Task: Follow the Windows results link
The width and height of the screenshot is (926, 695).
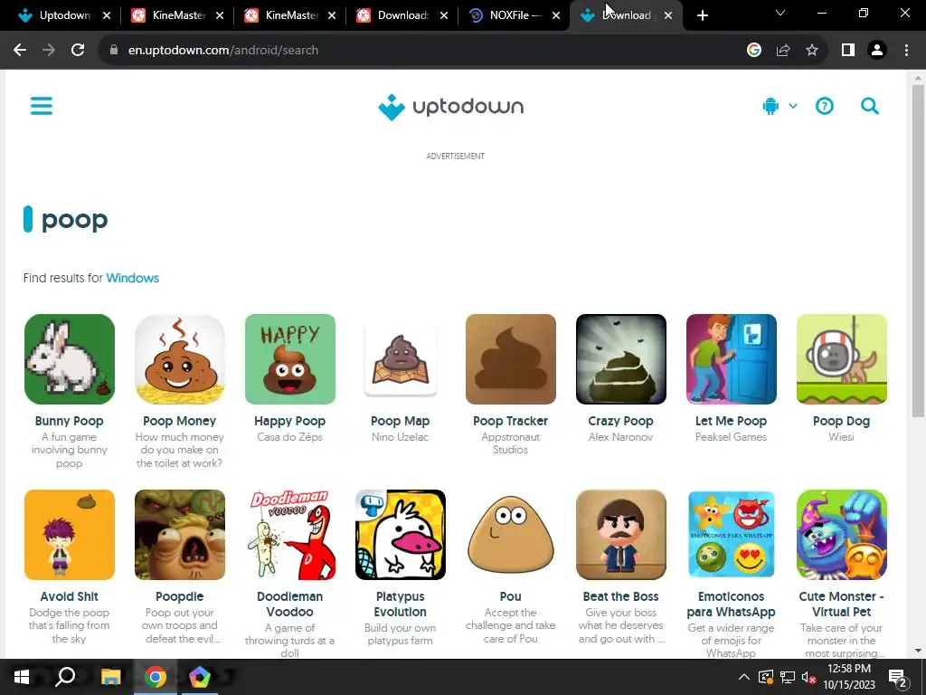Action: click(x=132, y=278)
